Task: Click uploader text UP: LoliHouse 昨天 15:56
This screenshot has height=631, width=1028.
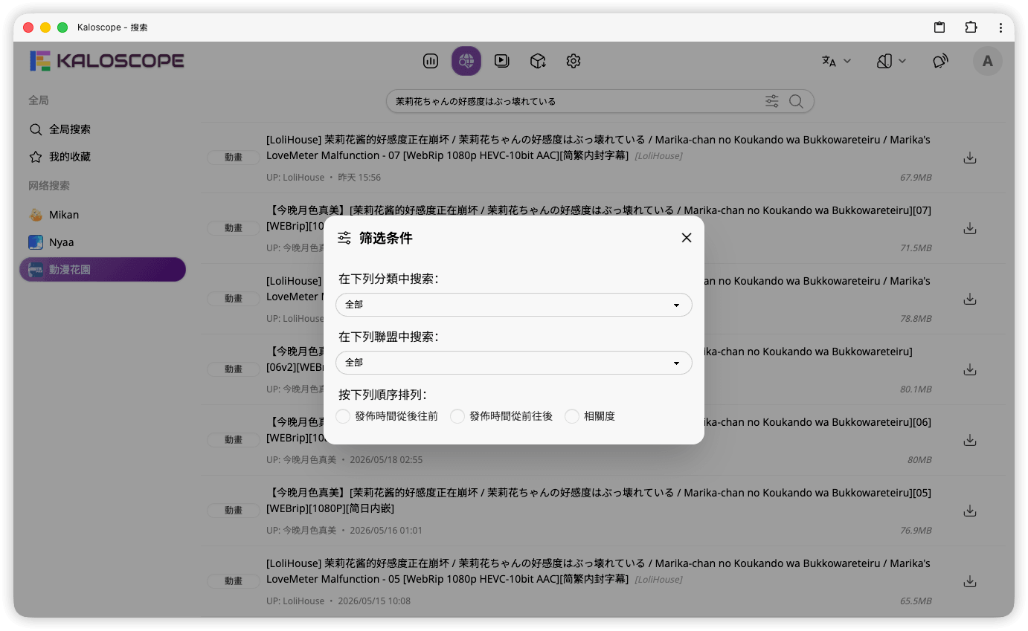Action: coord(324,178)
